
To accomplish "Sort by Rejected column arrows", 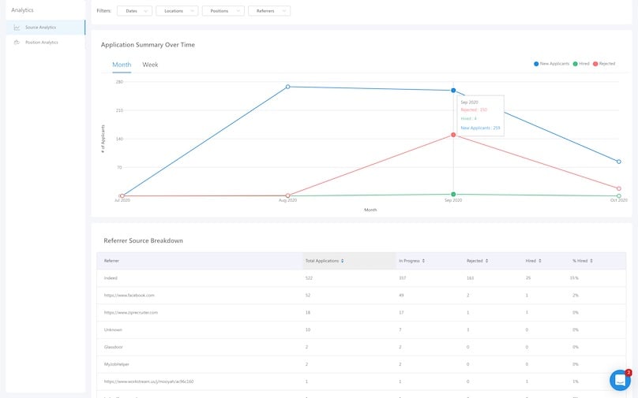I will (x=487, y=260).
